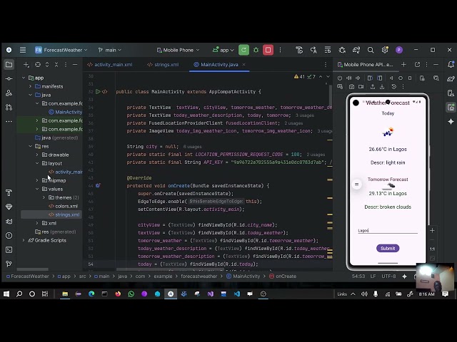Screen dimensions: 457x342
Task: Click the LF line separator status item
Action: tap(373, 276)
